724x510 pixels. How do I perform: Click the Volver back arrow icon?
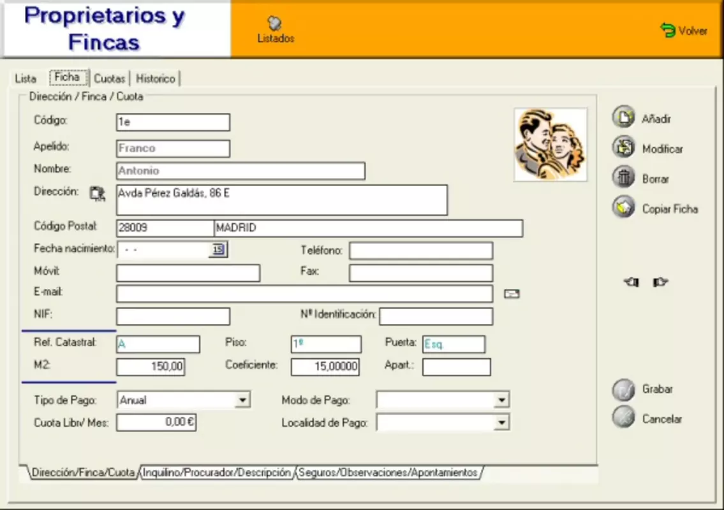click(668, 31)
